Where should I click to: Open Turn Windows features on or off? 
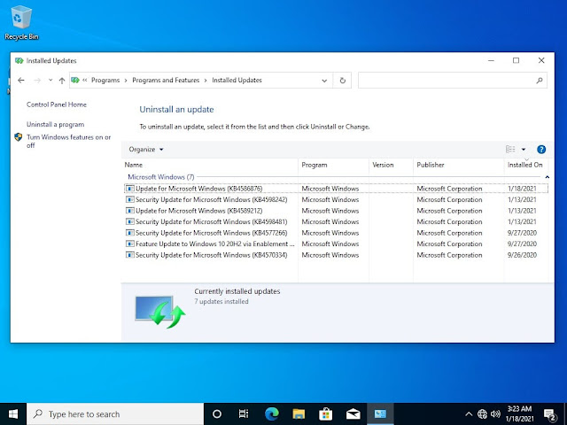coord(69,141)
